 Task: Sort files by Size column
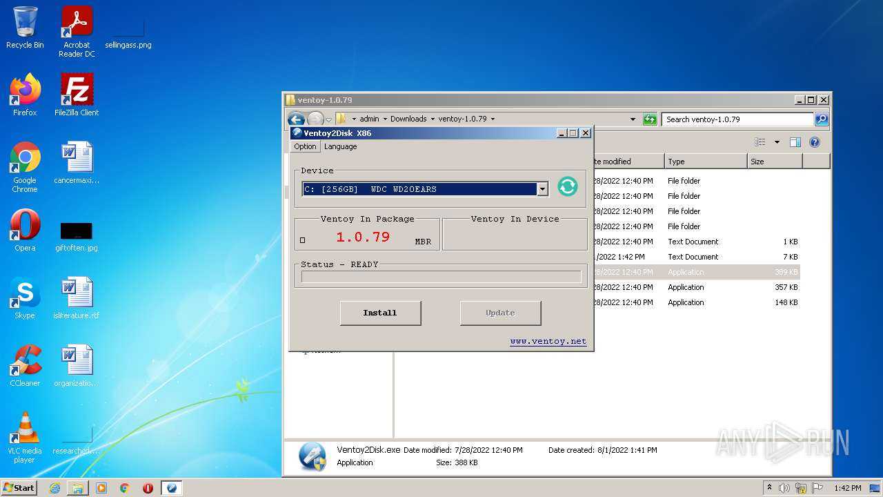[775, 162]
